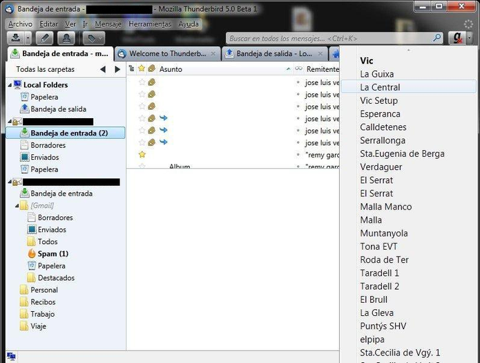The width and height of the screenshot is (480, 363).
Task: Star the second jose luis message
Action: click(142, 94)
